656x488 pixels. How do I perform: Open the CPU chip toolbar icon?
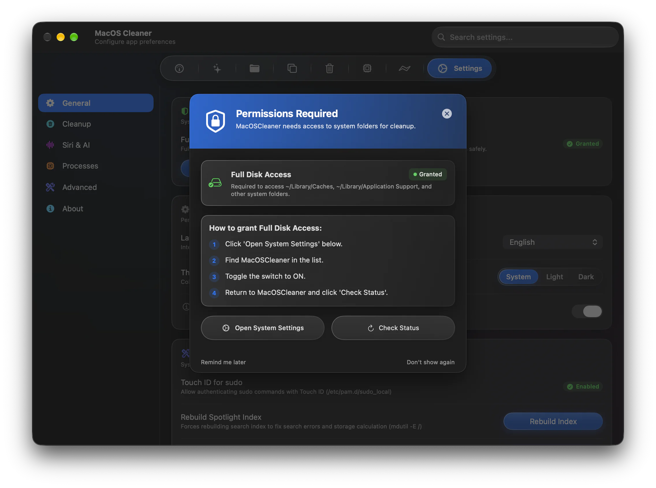coord(367,69)
